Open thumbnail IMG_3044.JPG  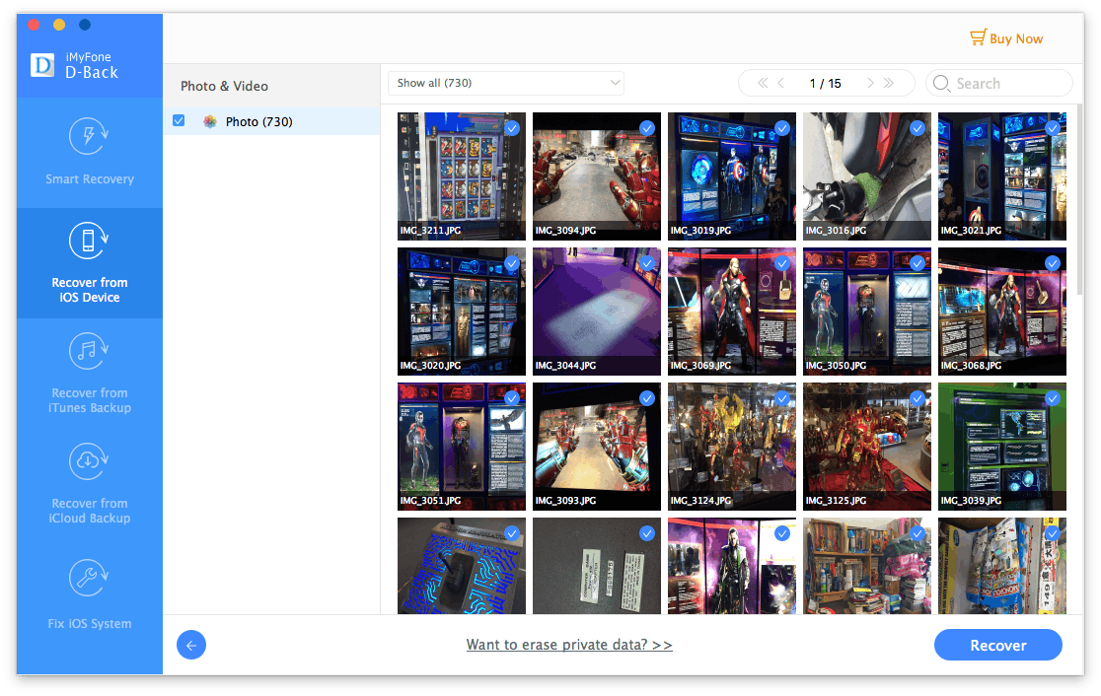[597, 312]
